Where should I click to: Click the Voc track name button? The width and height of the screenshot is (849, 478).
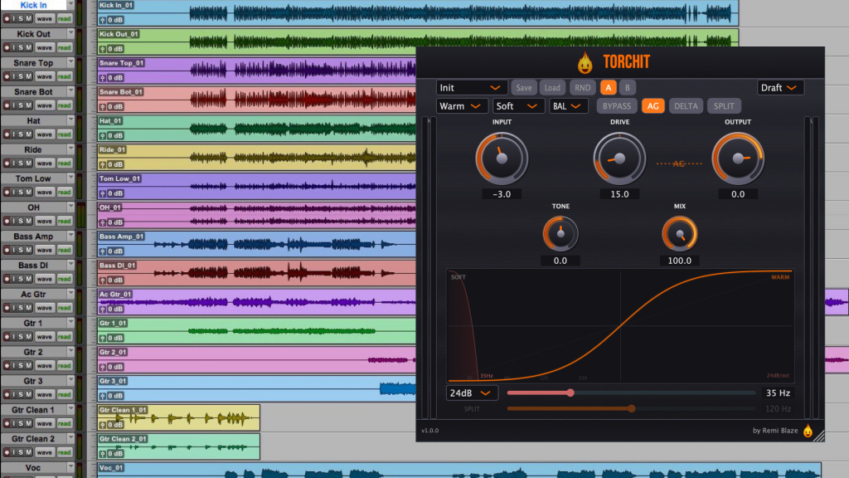tap(33, 468)
